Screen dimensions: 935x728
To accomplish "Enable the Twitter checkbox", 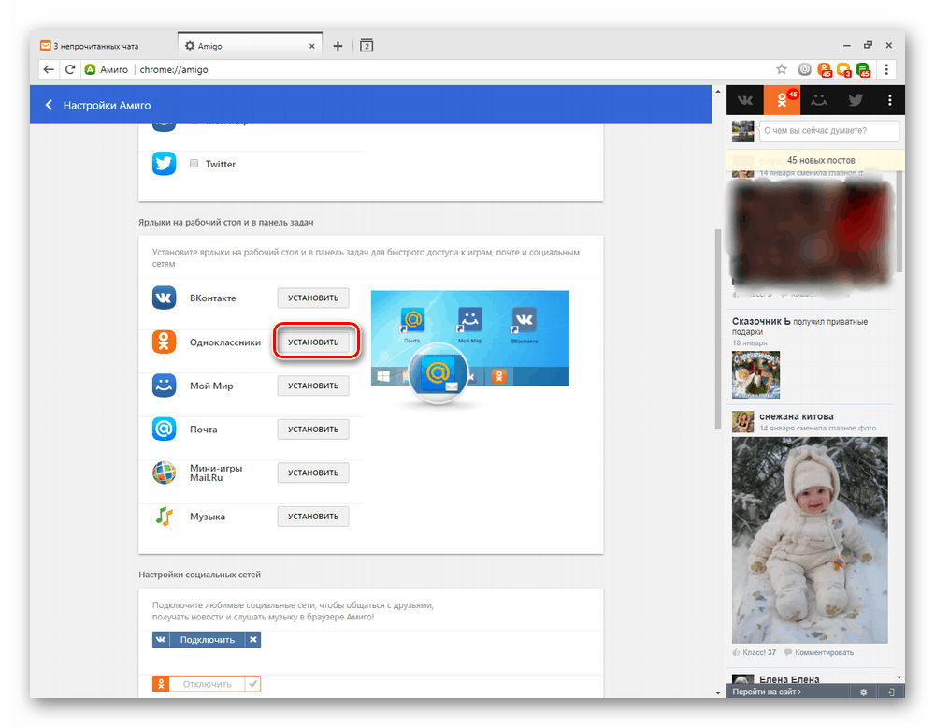I will coord(194,164).
